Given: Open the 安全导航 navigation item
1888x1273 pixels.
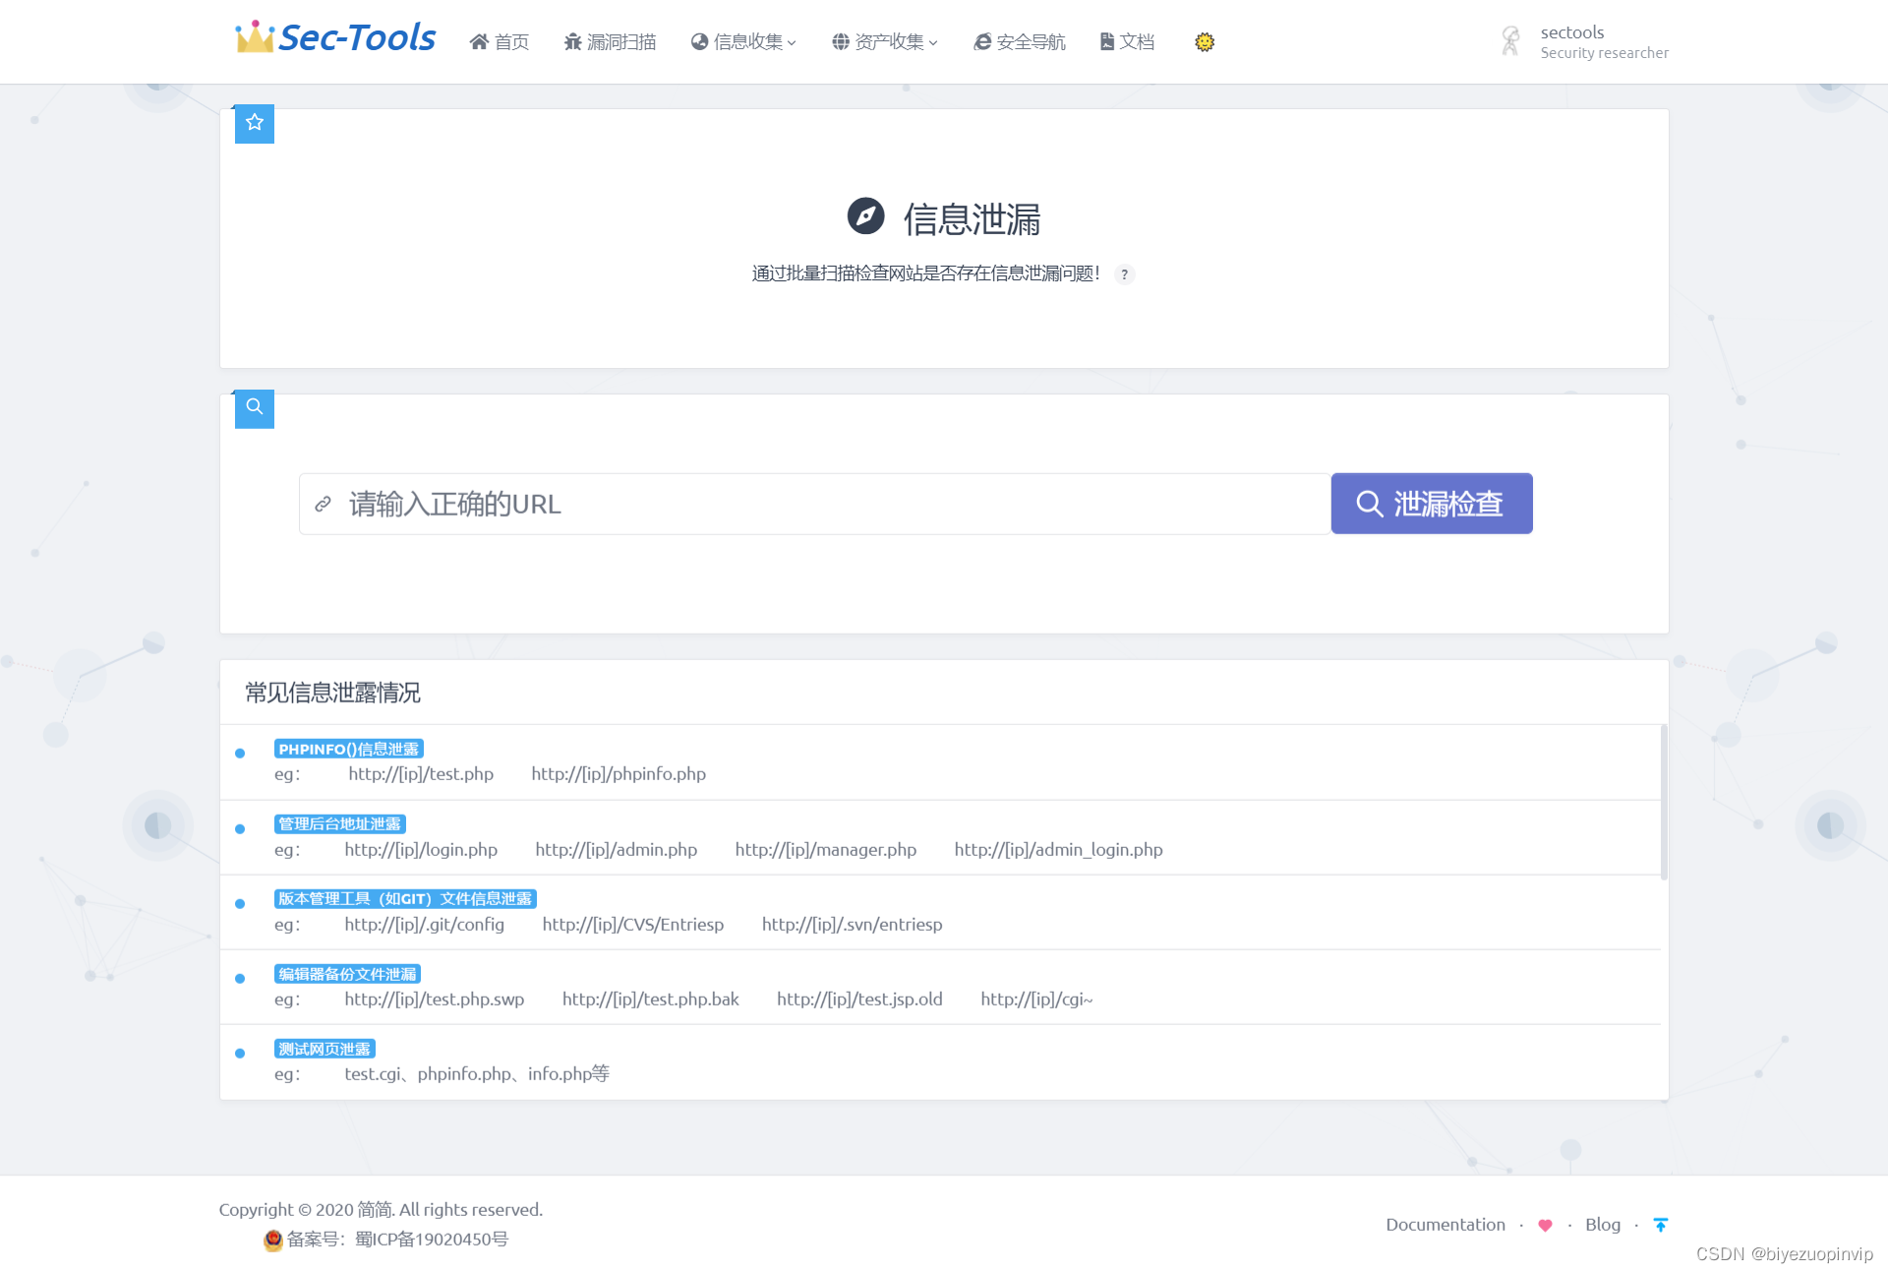Looking at the screenshot, I should point(1018,41).
